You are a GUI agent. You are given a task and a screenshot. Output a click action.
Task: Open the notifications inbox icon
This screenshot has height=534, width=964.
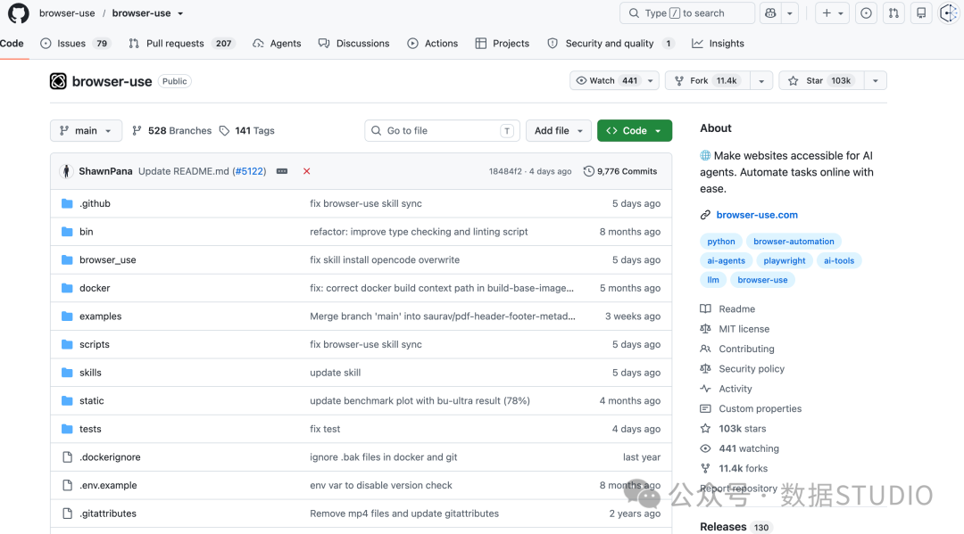pos(921,12)
